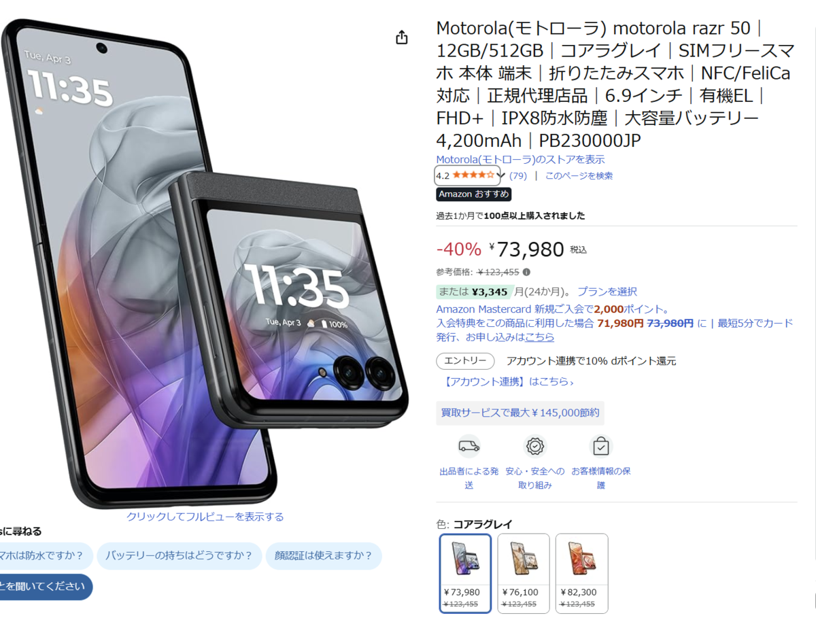The width and height of the screenshot is (816, 620).
Task: Ask 顔認証は使えますか？ suggestion
Action: click(x=324, y=555)
